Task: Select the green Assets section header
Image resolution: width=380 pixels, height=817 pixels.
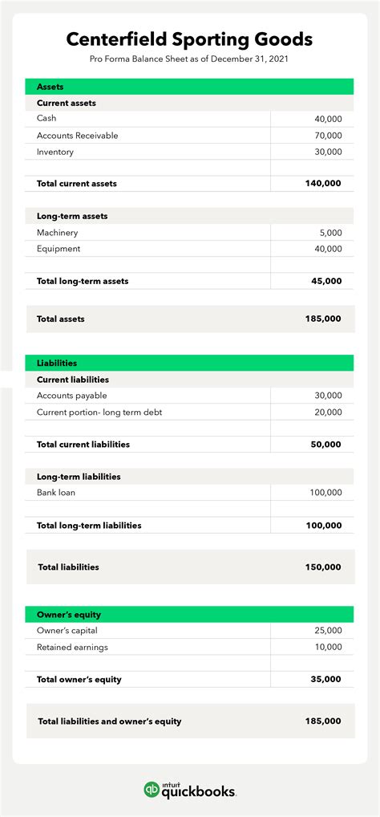Action: 189,87
